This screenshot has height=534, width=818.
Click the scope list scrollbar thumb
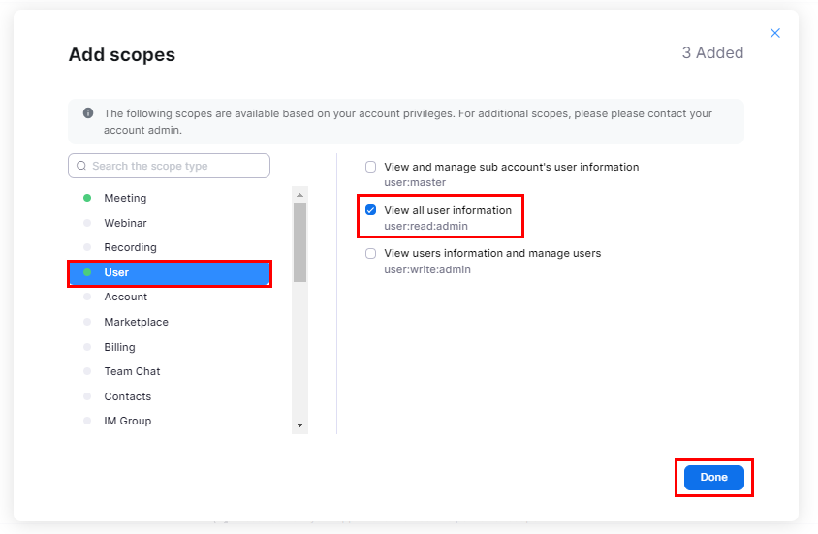pyautogui.click(x=299, y=242)
